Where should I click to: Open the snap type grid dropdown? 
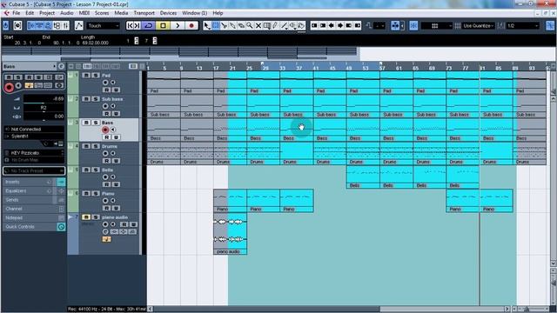pos(436,25)
